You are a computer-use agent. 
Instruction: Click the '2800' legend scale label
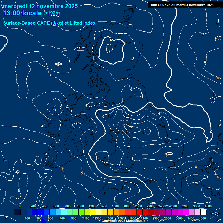click(x=173, y=206)
